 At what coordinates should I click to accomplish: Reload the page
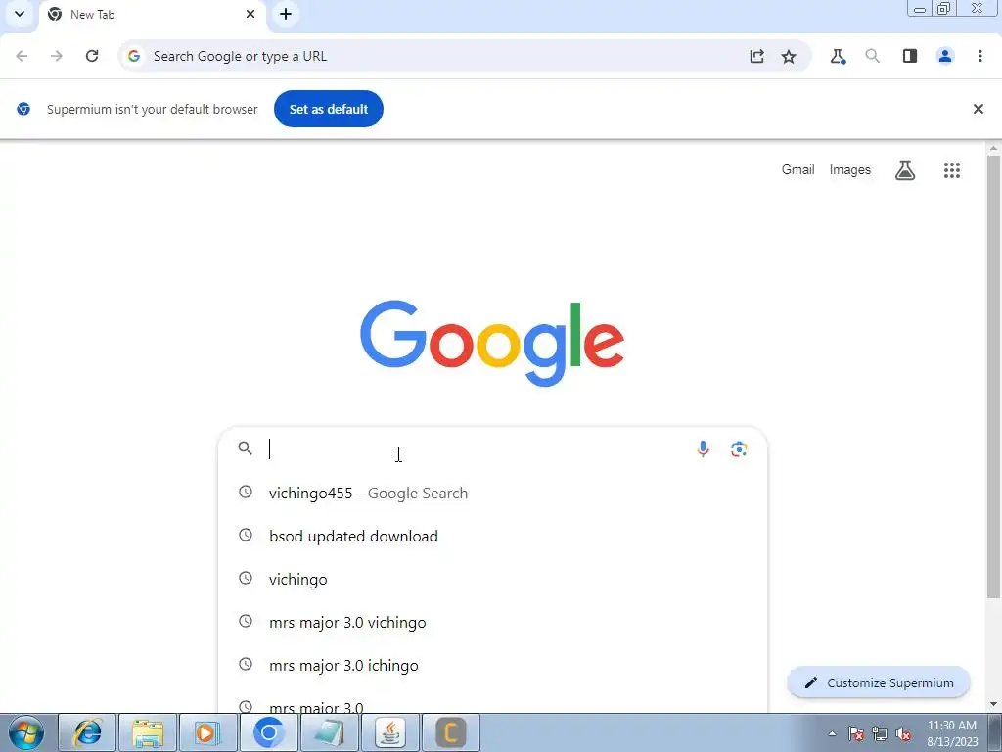point(92,56)
